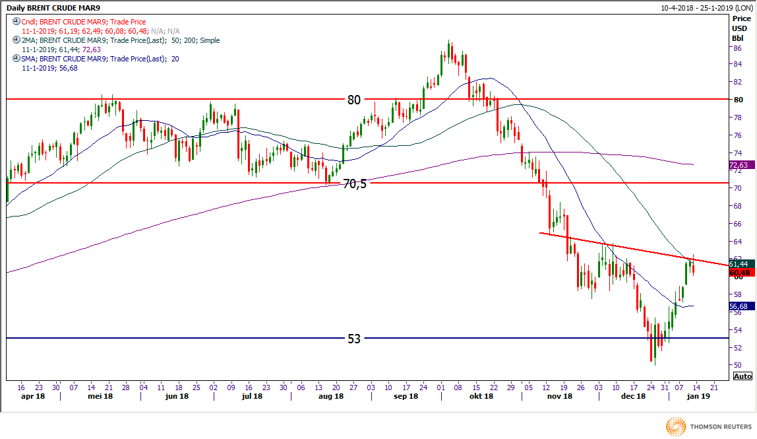Click the clock icon beside 2MA legend
This screenshot has width=757, height=439.
[16, 40]
